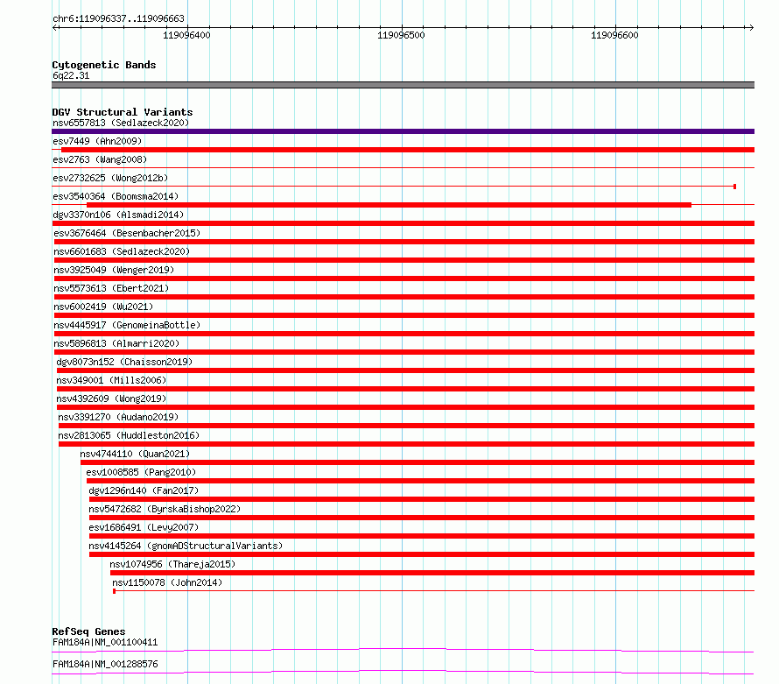Open the nsv5573613 (Ebert2021) variant
Screen dimensions: 779x684
click(111, 288)
